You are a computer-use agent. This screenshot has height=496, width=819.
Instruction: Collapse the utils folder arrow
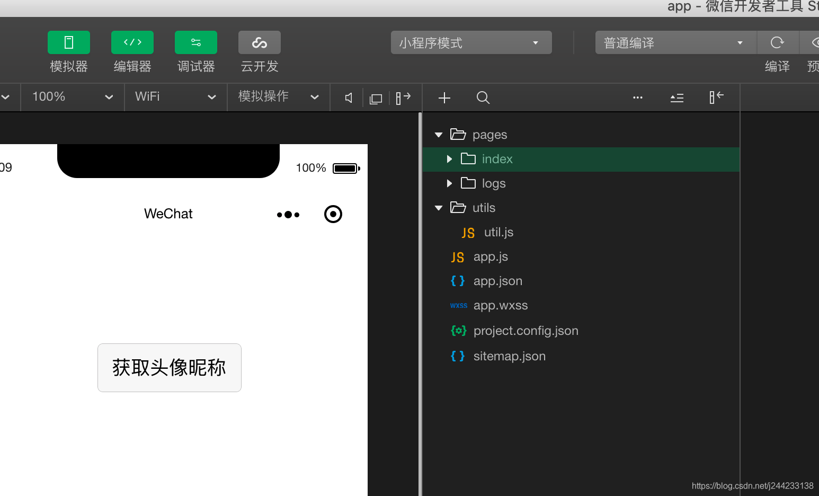pos(439,208)
